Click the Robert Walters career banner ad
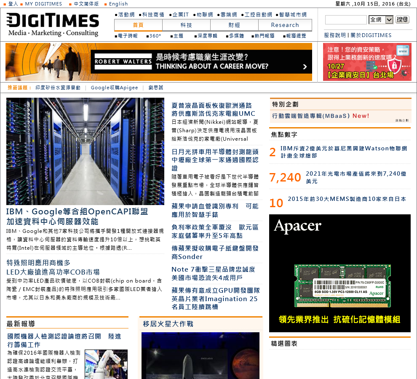417x379 pixels. click(x=159, y=62)
